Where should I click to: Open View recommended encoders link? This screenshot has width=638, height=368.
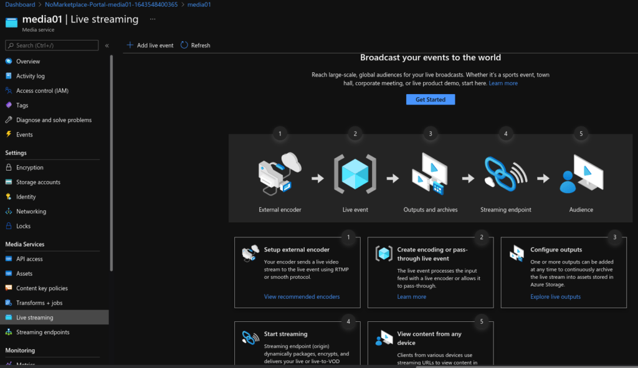click(x=302, y=297)
